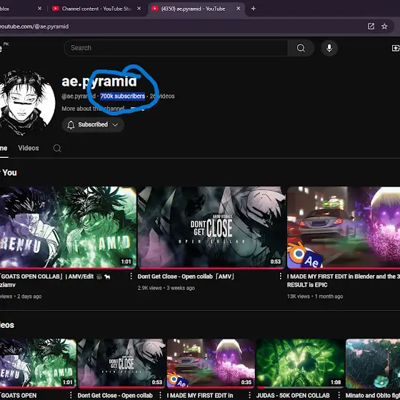Click the search magnifier button
400x400 pixels.
(301, 48)
